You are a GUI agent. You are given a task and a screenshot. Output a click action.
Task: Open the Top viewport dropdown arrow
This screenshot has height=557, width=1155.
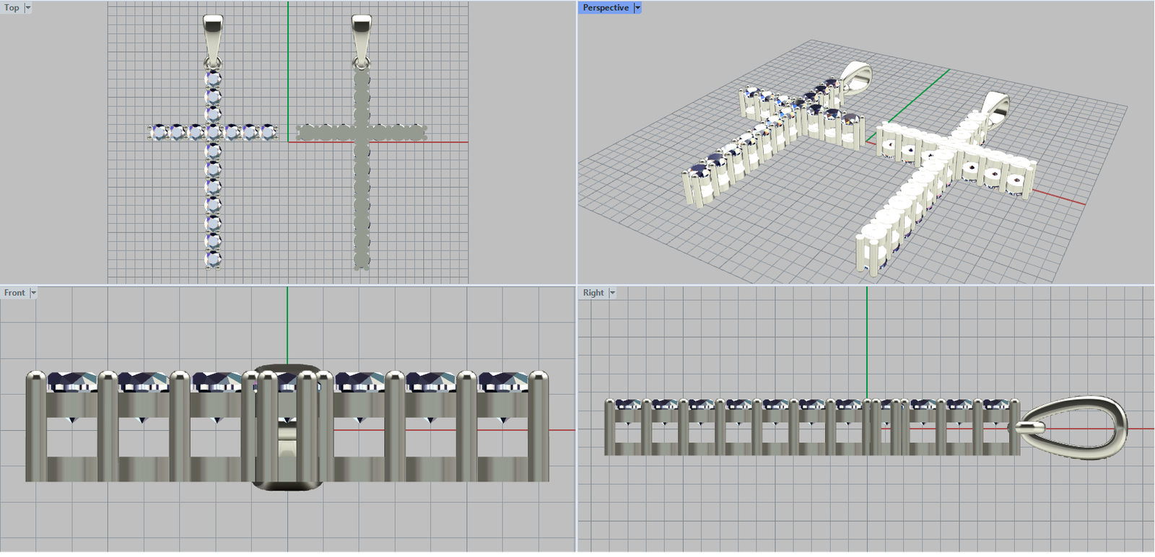pyautogui.click(x=28, y=8)
